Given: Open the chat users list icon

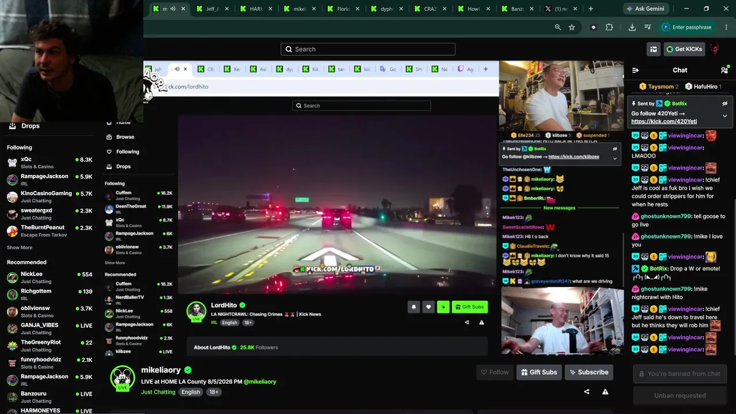Looking at the screenshot, I should point(724,70).
